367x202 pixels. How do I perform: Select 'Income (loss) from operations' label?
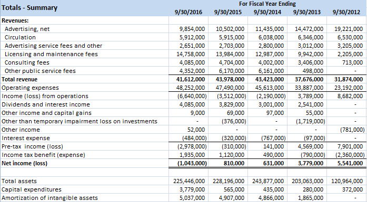(x=45, y=96)
